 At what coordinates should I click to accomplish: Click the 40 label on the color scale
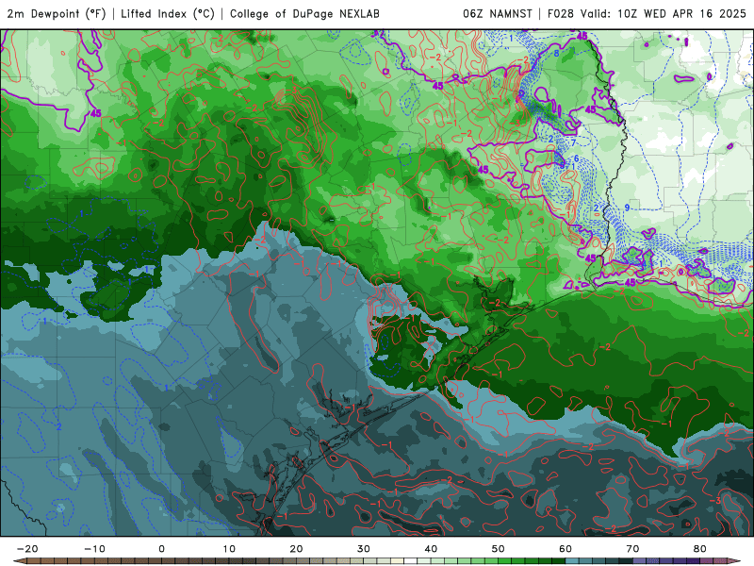pyautogui.click(x=431, y=549)
